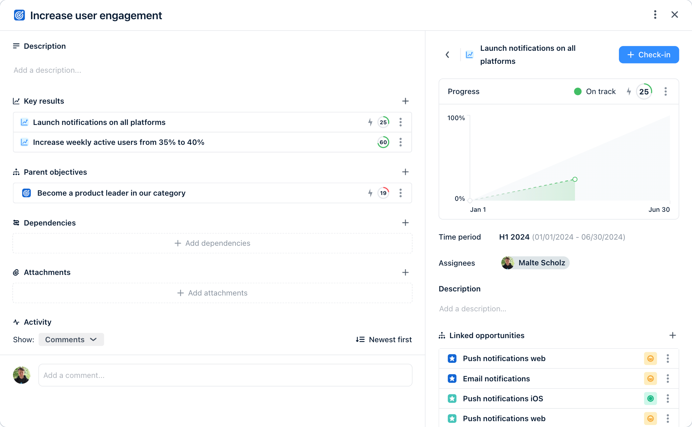Click the Add a comment input field
This screenshot has width=692, height=427.
click(225, 375)
